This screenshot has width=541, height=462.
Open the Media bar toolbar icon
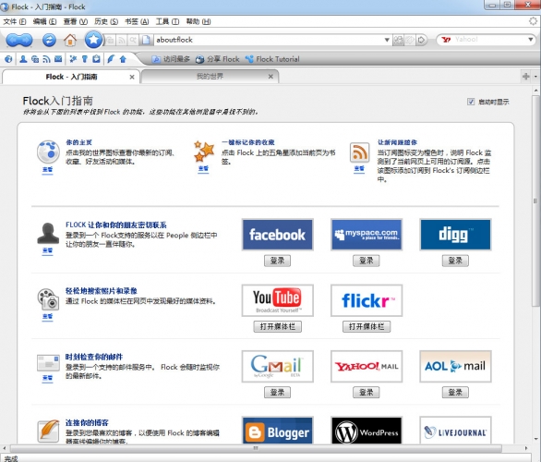tap(35, 59)
